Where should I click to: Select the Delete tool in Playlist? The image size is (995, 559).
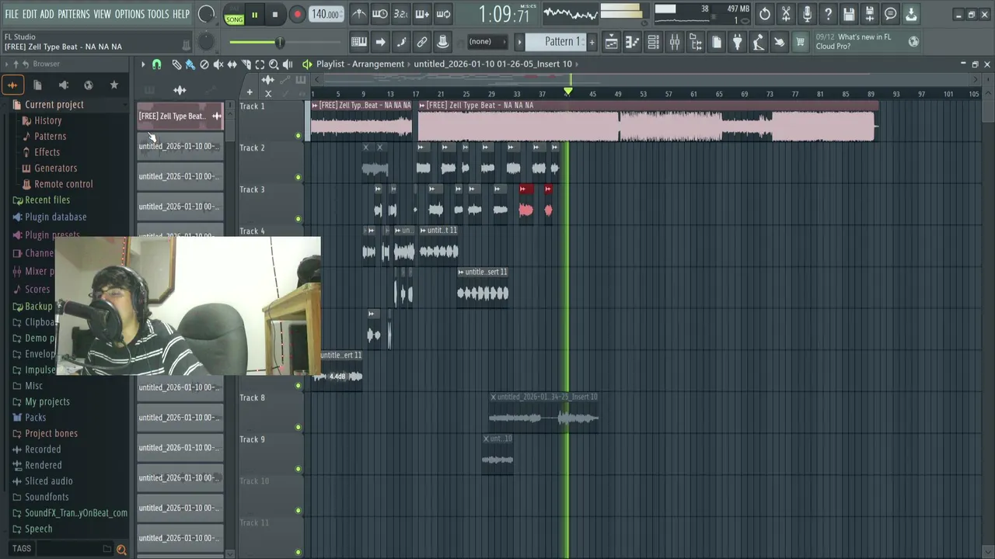[x=204, y=64]
